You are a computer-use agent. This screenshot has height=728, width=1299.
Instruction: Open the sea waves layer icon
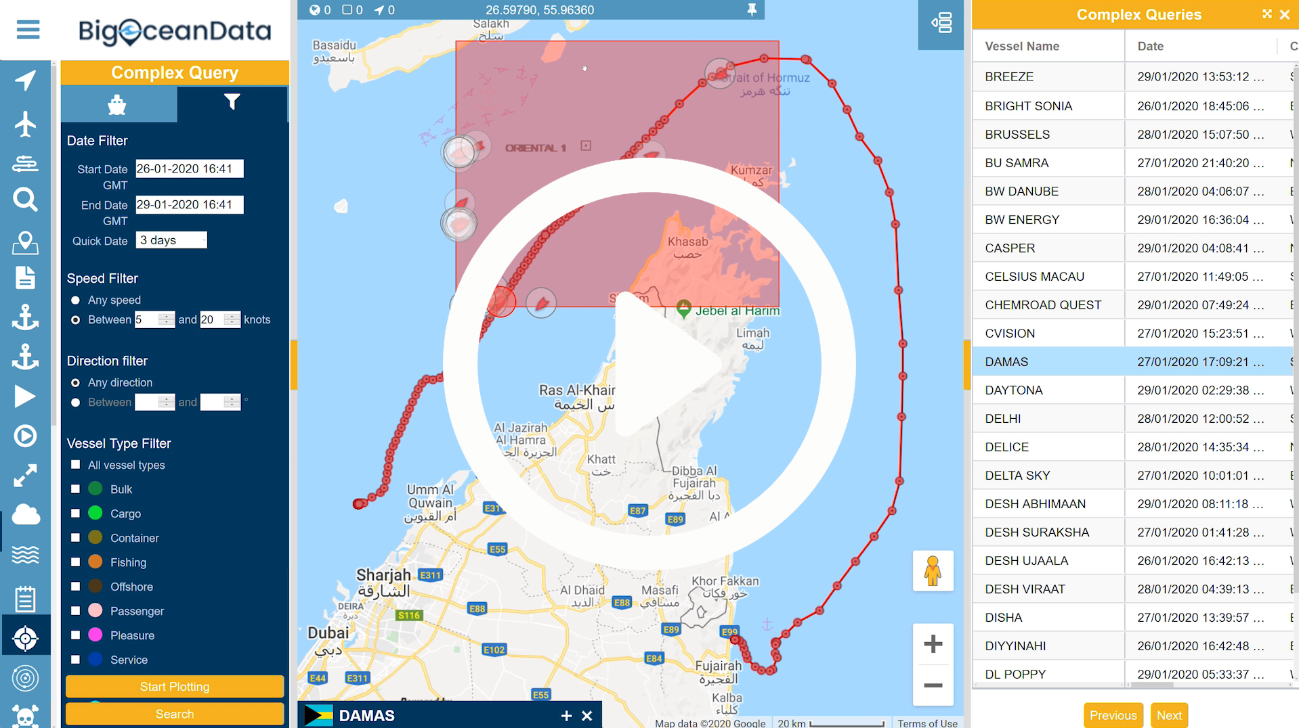(x=25, y=555)
